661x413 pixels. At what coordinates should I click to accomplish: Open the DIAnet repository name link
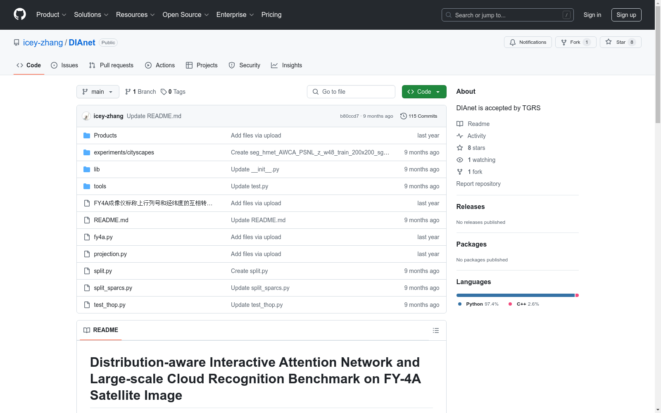82,43
